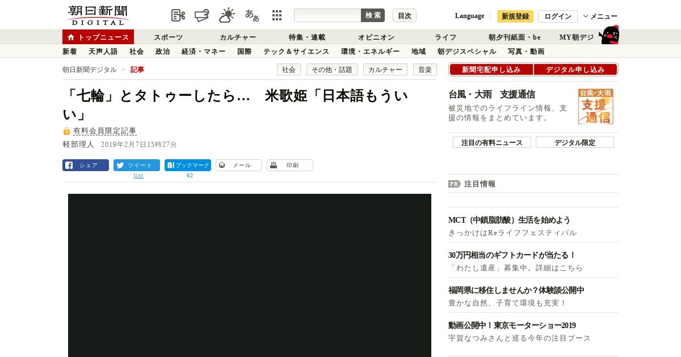The height and width of the screenshot is (357, 681).
Task: Click the MY朝デジ mascot character icon
Action: pyautogui.click(x=609, y=35)
